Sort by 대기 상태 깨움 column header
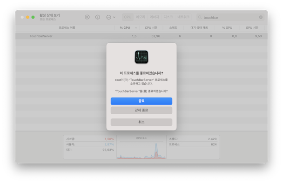The image size is (283, 183). (199, 28)
